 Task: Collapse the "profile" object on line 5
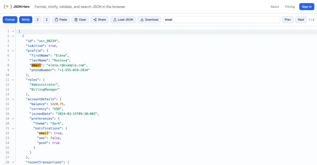pyautogui.click(x=13, y=51)
